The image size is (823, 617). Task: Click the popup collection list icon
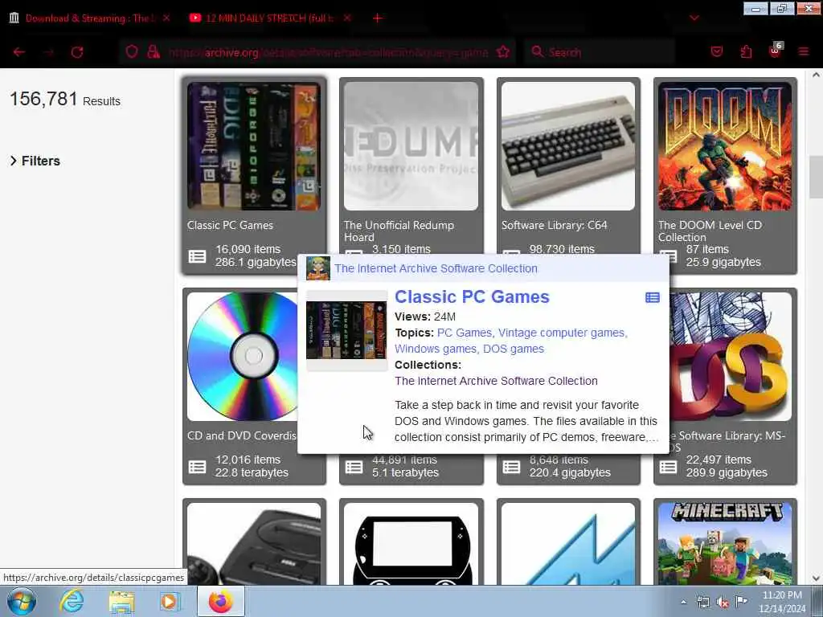click(653, 297)
